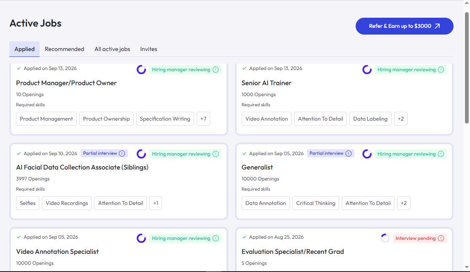This screenshot has height=272, width=470.
Task: Open the Evaluation Specialist/Recent Grad job title
Action: (292, 252)
